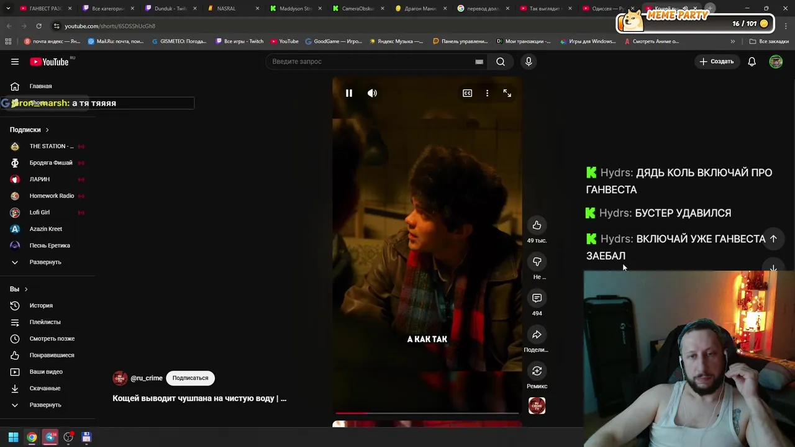Open the notifications bell
The width and height of the screenshot is (795, 447).
click(x=752, y=61)
